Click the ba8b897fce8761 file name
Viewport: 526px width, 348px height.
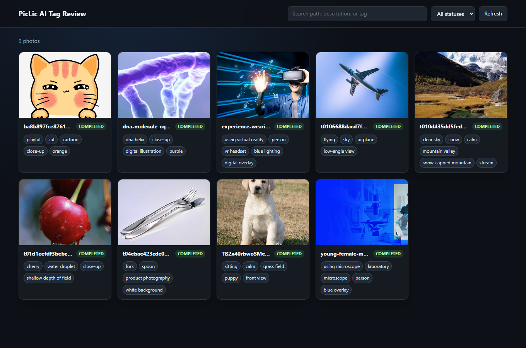pos(47,126)
